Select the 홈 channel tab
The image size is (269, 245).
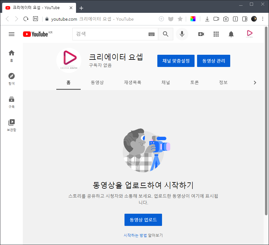[x=69, y=83]
